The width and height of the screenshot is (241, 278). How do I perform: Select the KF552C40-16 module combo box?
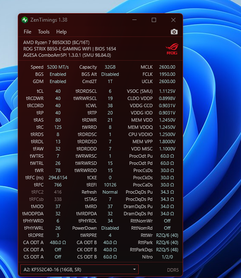[79, 270]
